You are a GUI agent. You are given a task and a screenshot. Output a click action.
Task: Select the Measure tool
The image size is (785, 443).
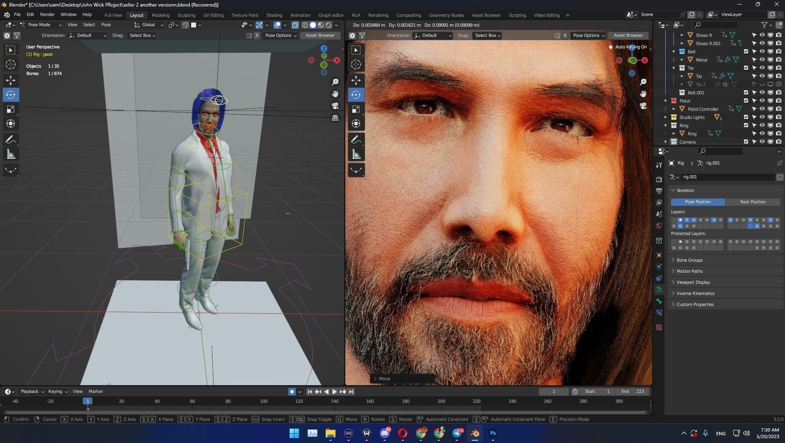click(x=11, y=154)
